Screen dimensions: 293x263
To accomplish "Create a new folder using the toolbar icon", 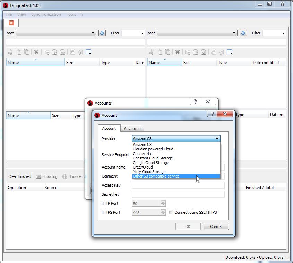I will coord(46,52).
